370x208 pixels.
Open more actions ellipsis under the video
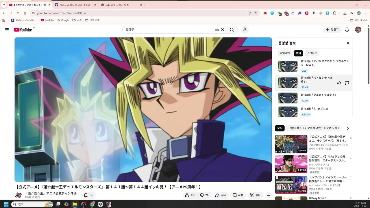pos(269,195)
